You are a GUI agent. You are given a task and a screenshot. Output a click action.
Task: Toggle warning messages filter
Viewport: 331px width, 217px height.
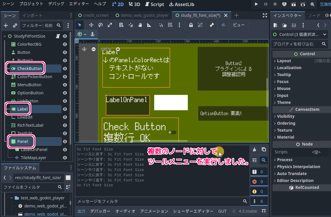259,192
